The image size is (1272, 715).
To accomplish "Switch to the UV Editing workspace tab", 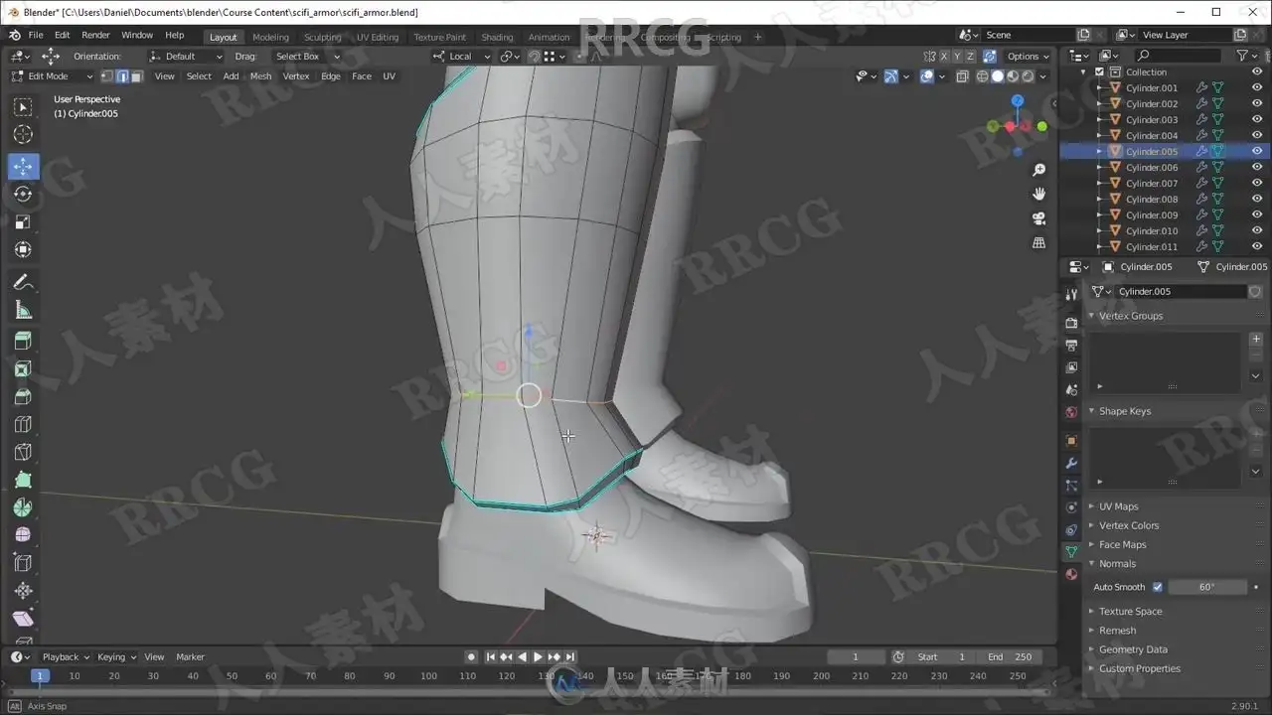I will 378,37.
